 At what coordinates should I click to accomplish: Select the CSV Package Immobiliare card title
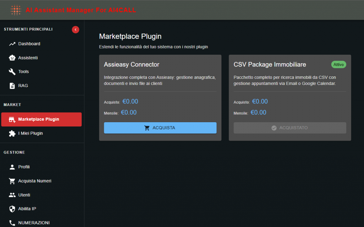(x=270, y=65)
